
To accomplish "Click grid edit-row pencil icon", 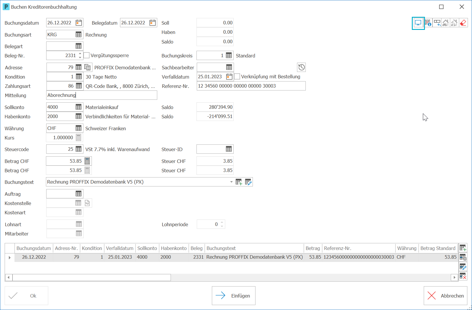I will [x=463, y=267].
